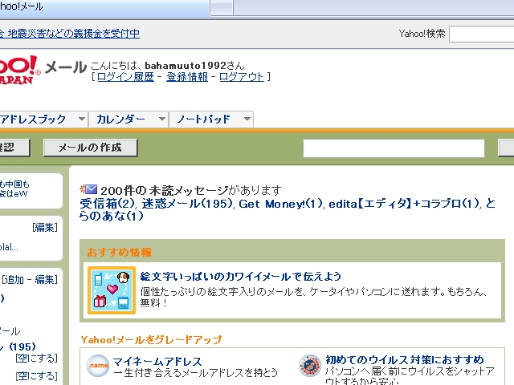Click the sidebar [編集] link alone
Viewport: 514px width, 385px height.
45,227
